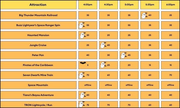The height and width of the screenshot is (108, 180).
Task: Click the Big Thunder Mountain Railroad label
Action: pos(38,15)
